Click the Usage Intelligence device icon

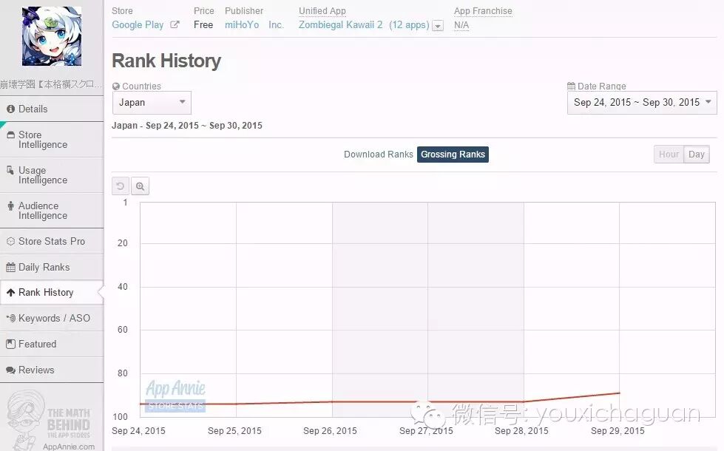point(10,170)
